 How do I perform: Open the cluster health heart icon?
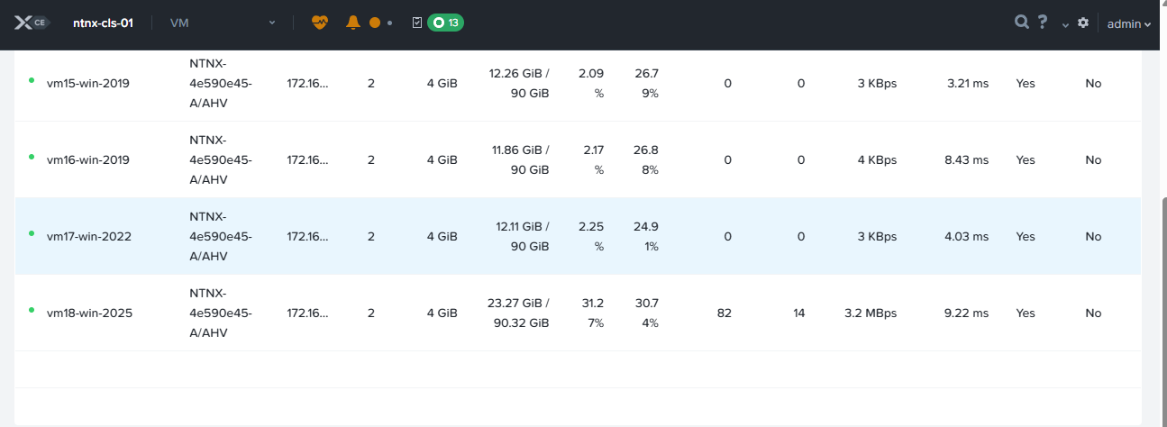point(320,23)
